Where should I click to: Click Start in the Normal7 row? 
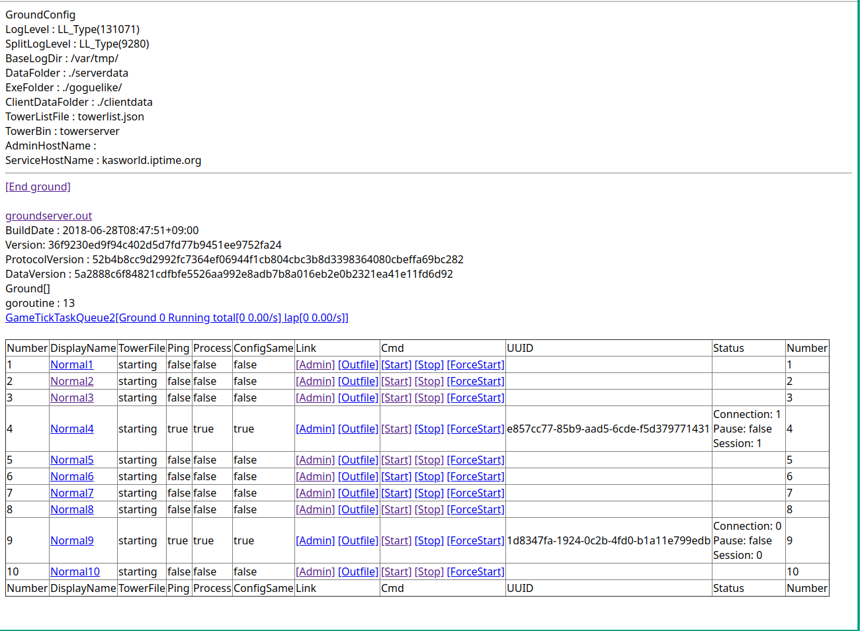pos(396,493)
